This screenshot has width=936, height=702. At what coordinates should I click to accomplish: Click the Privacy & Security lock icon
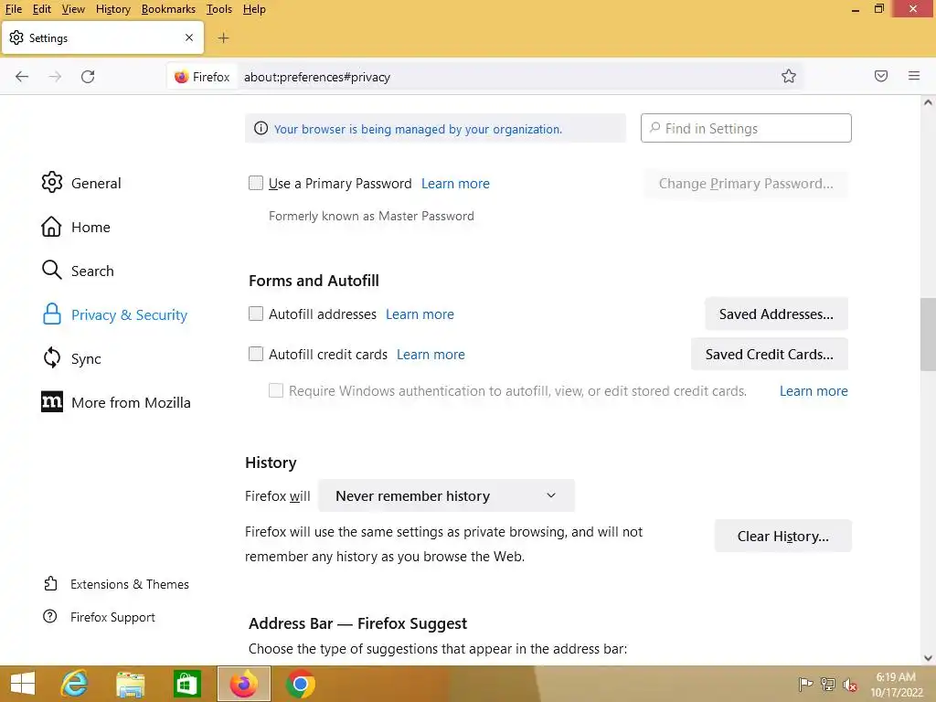[x=52, y=314]
